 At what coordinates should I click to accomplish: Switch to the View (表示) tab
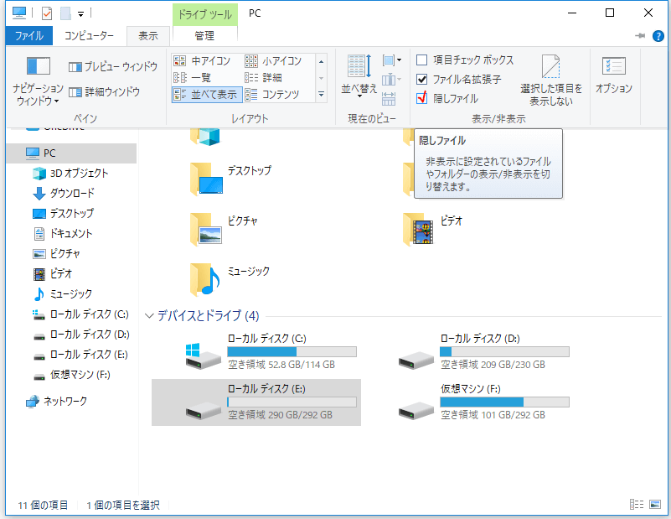click(148, 36)
